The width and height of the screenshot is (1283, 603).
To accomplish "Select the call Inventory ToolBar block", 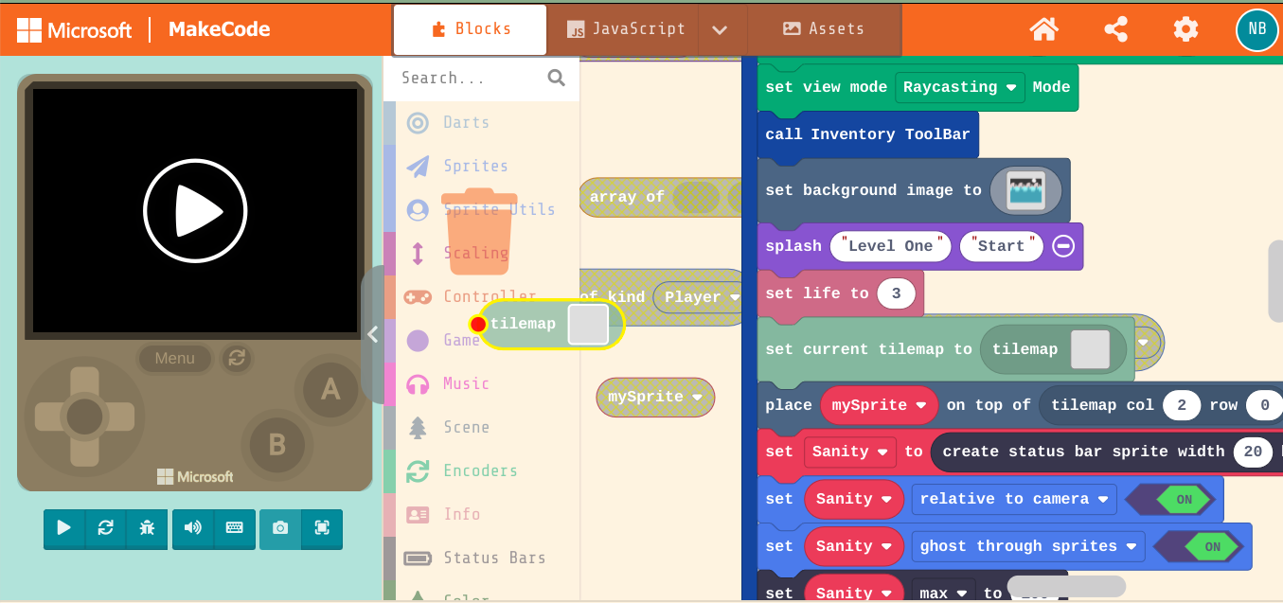I will click(867, 134).
